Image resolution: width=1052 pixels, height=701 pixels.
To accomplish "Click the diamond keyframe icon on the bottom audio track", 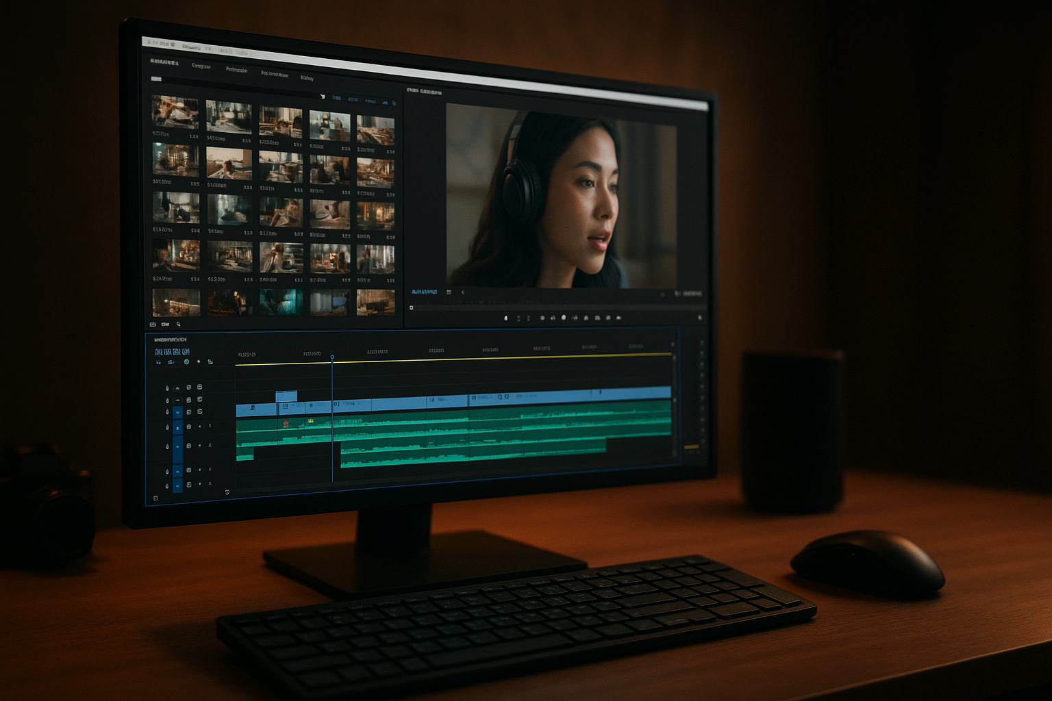I will click(200, 484).
